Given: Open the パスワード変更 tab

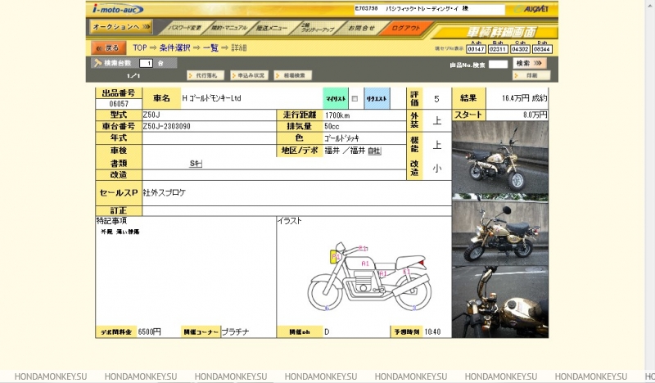Looking at the screenshot, I should (184, 28).
